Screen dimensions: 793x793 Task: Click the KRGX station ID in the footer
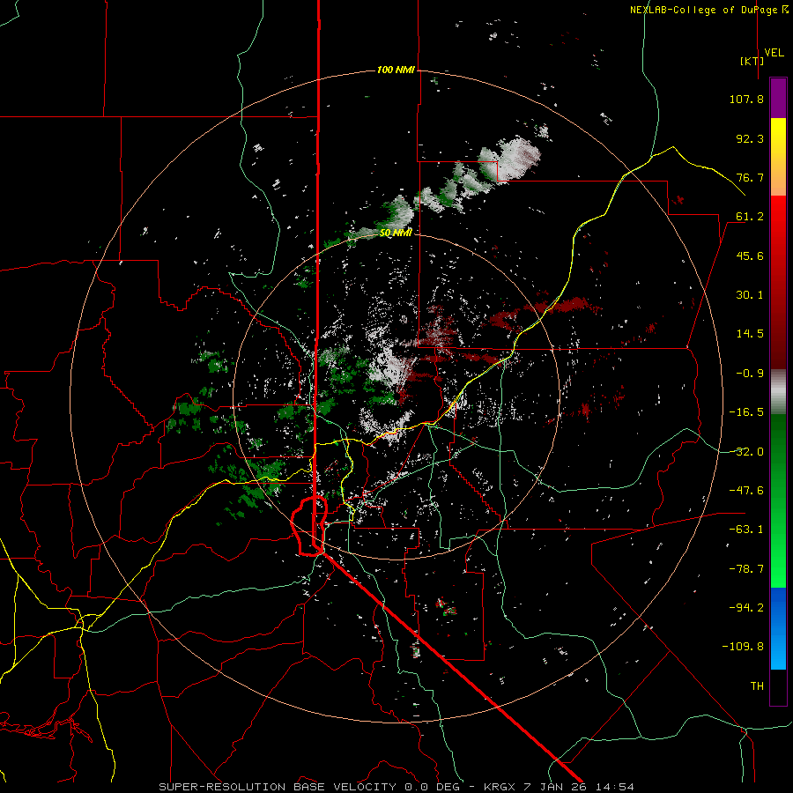click(x=500, y=787)
